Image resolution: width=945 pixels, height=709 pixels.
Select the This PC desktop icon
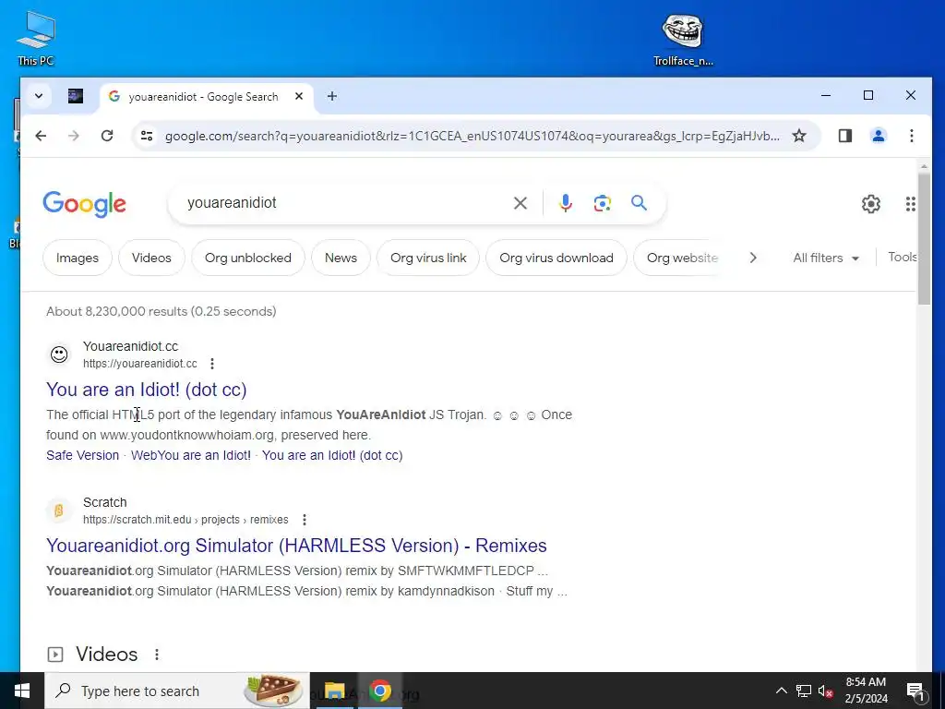36,38
